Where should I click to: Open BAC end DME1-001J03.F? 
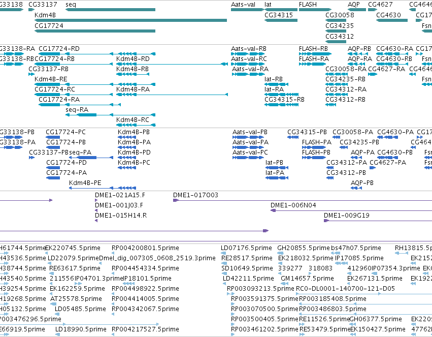(x=96, y=210)
